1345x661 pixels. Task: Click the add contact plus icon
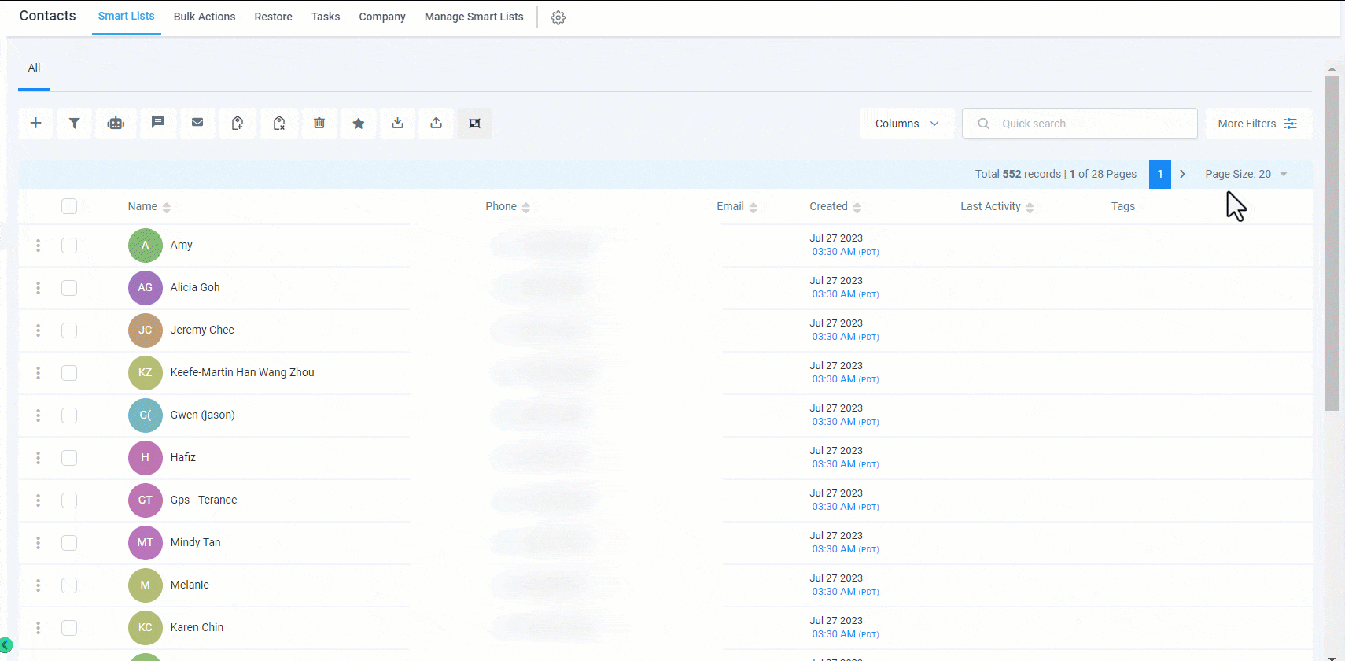(35, 124)
